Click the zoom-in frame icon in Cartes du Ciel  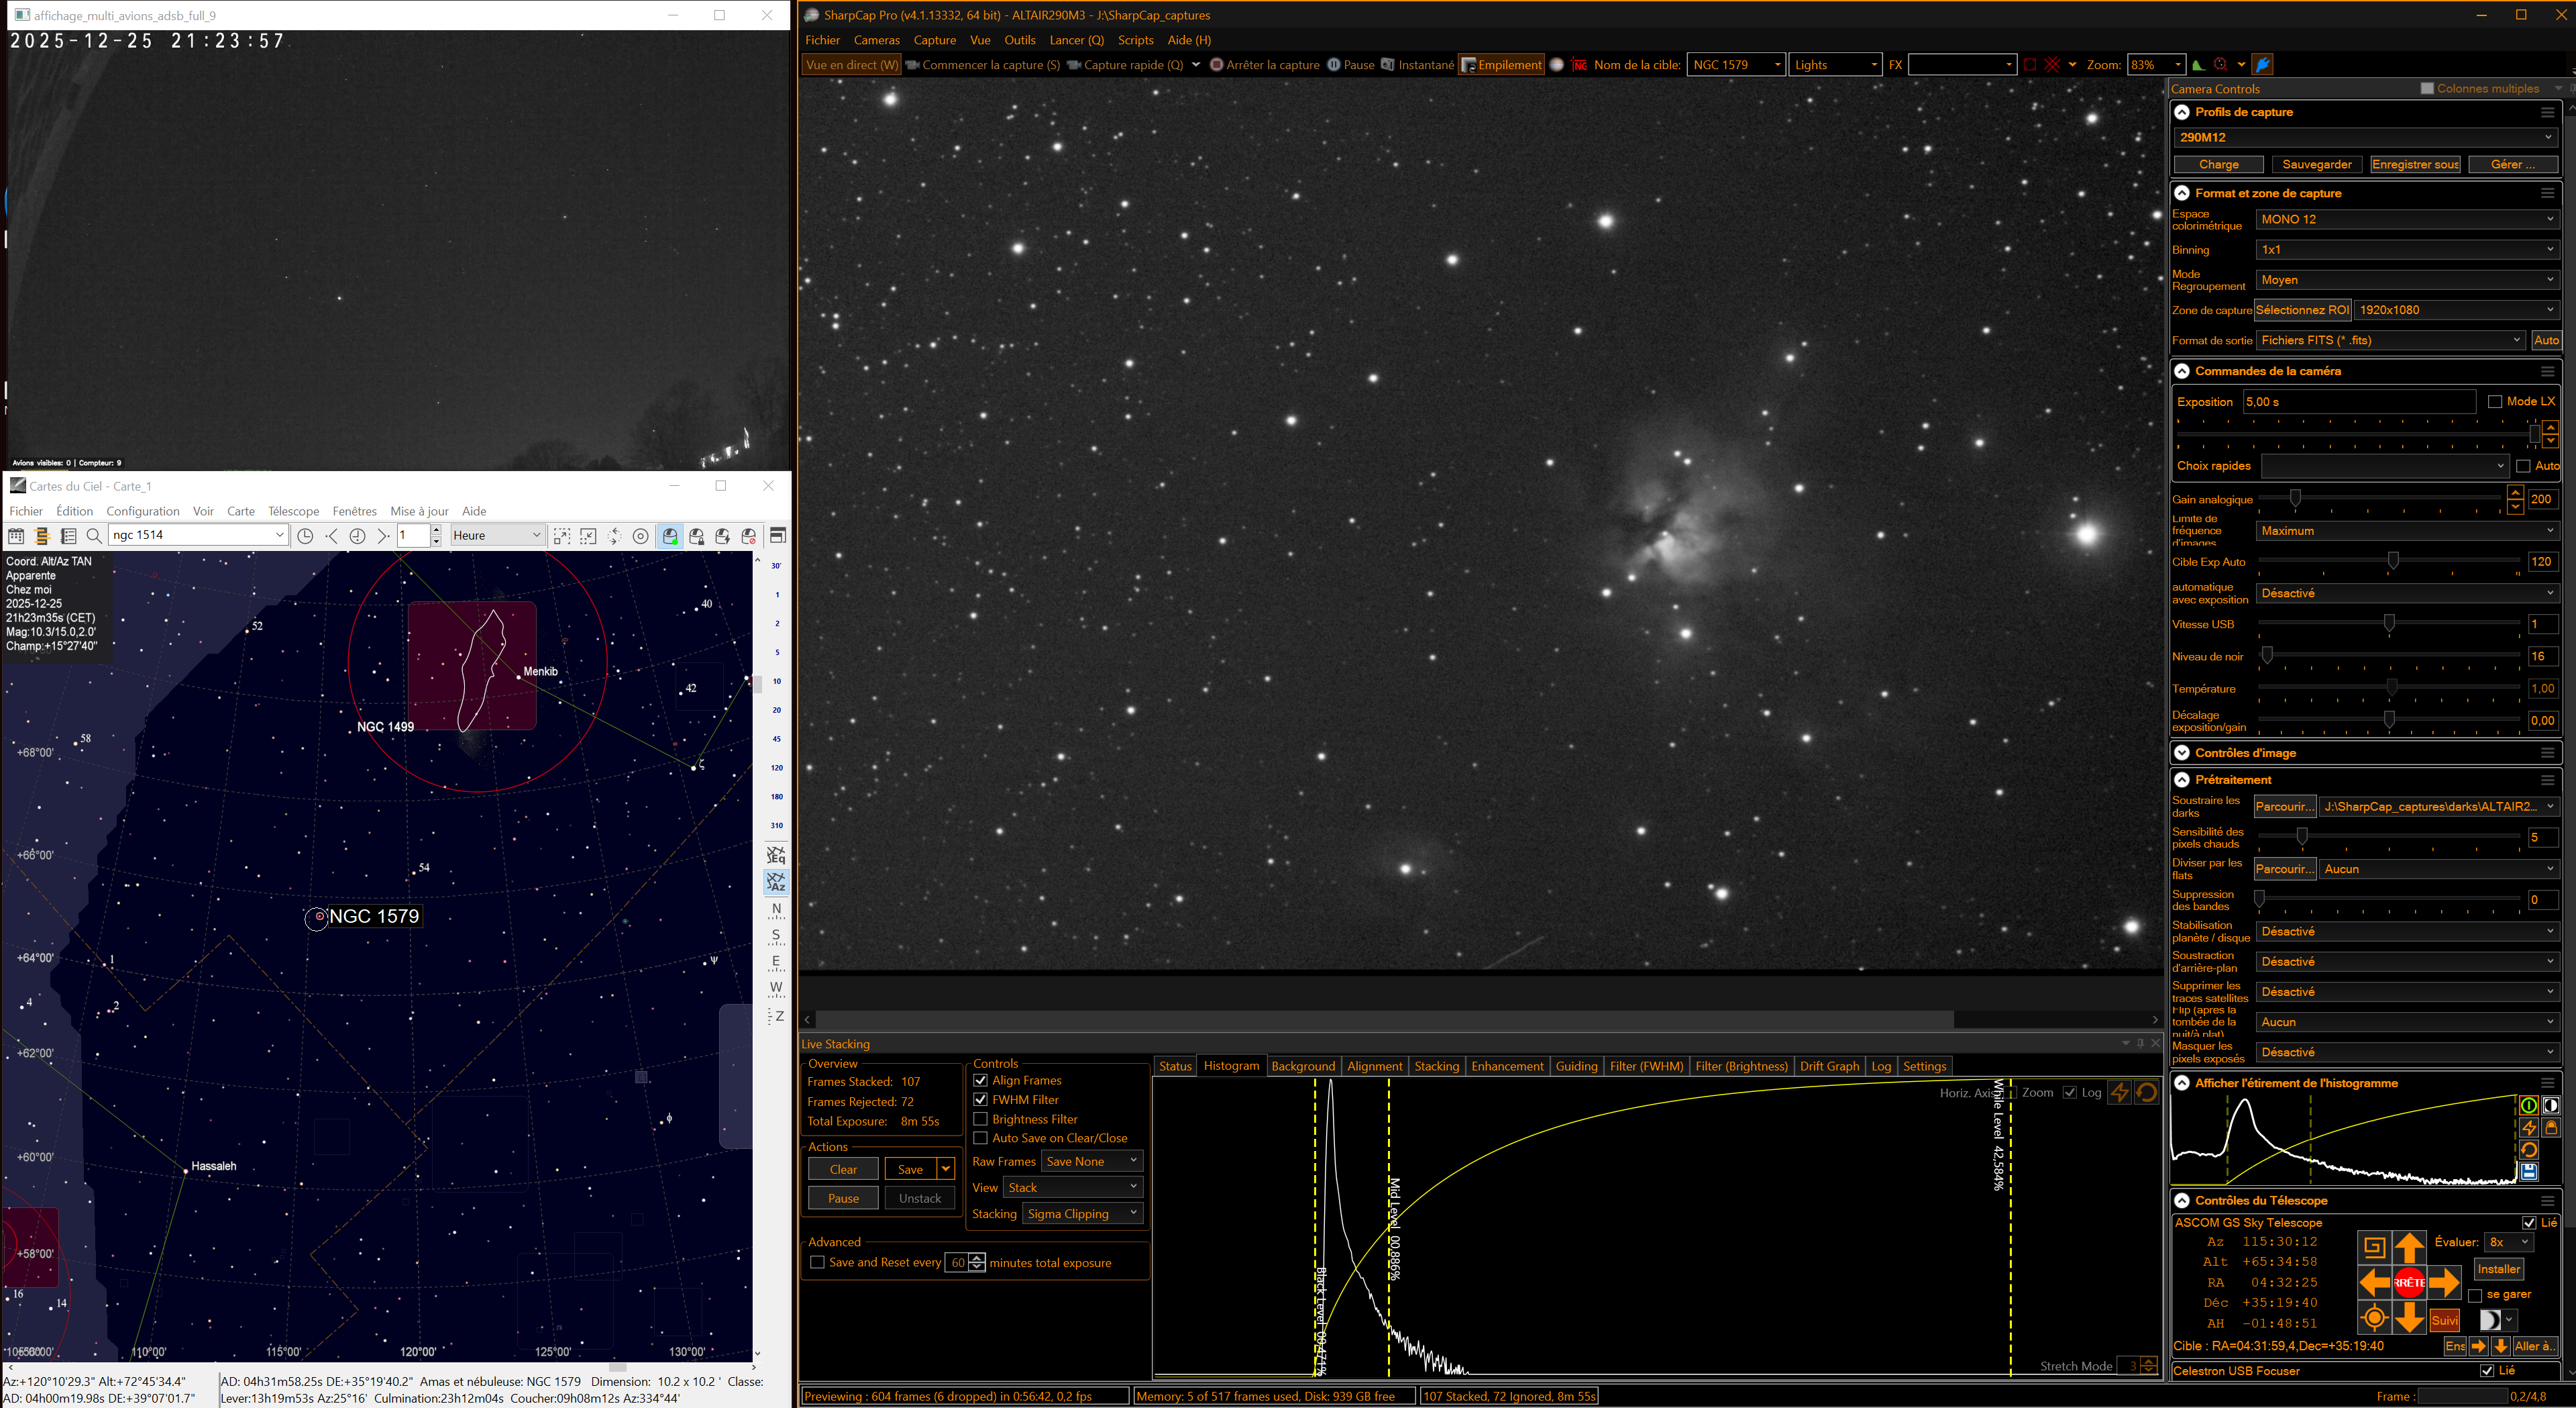coord(562,536)
